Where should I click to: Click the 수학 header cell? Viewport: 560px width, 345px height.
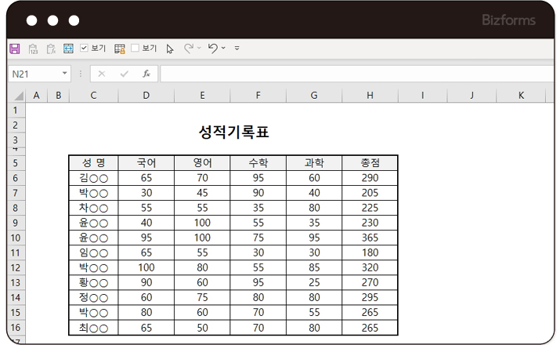258,163
